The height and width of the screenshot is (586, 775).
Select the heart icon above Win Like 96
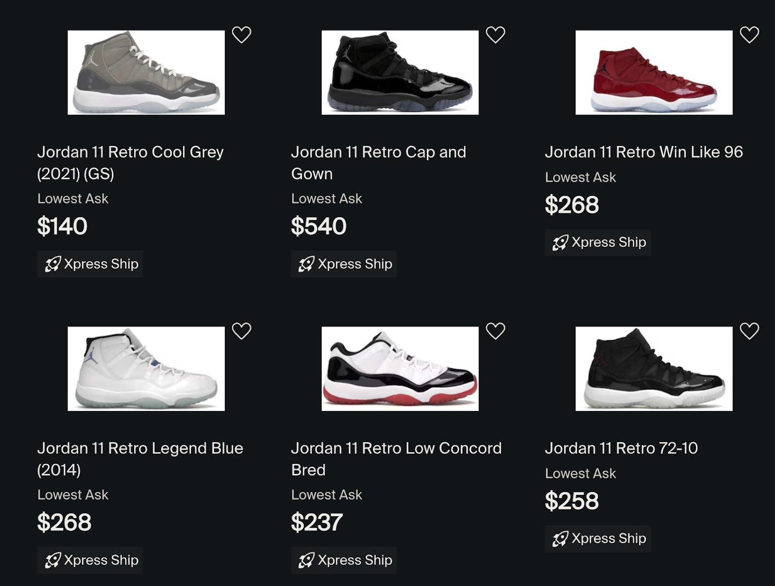pyautogui.click(x=748, y=34)
